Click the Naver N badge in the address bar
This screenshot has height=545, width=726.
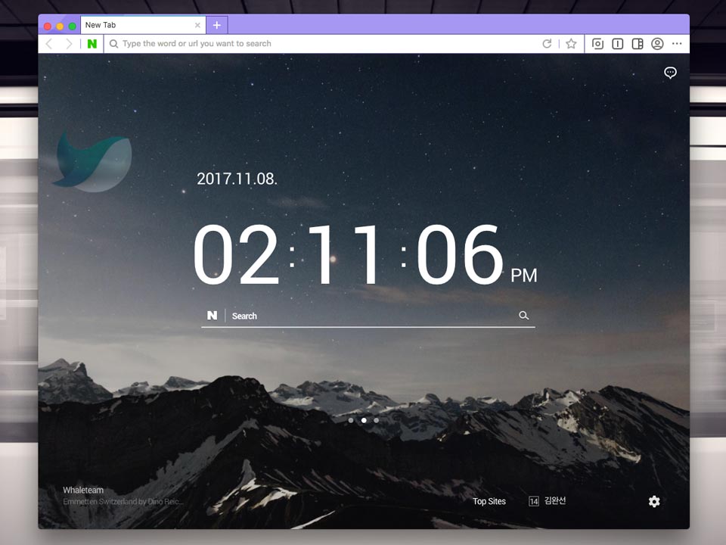click(92, 43)
